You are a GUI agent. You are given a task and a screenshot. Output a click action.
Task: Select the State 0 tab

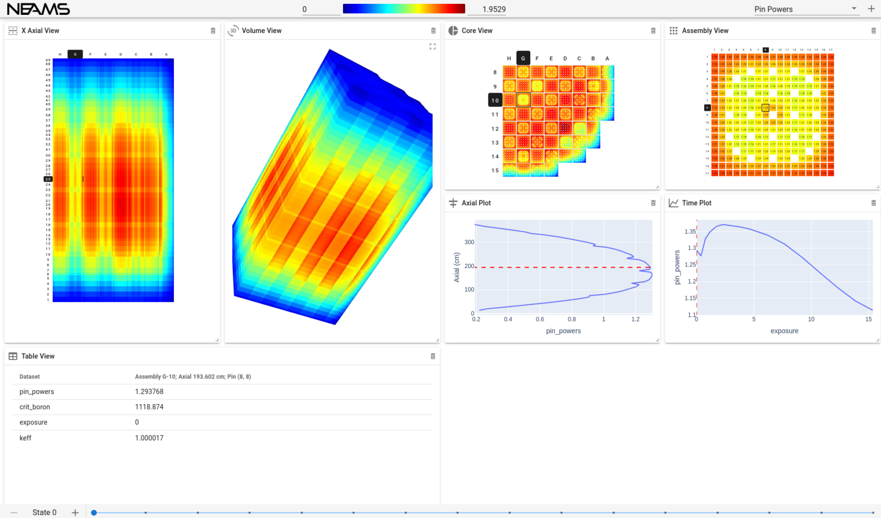coord(44,512)
